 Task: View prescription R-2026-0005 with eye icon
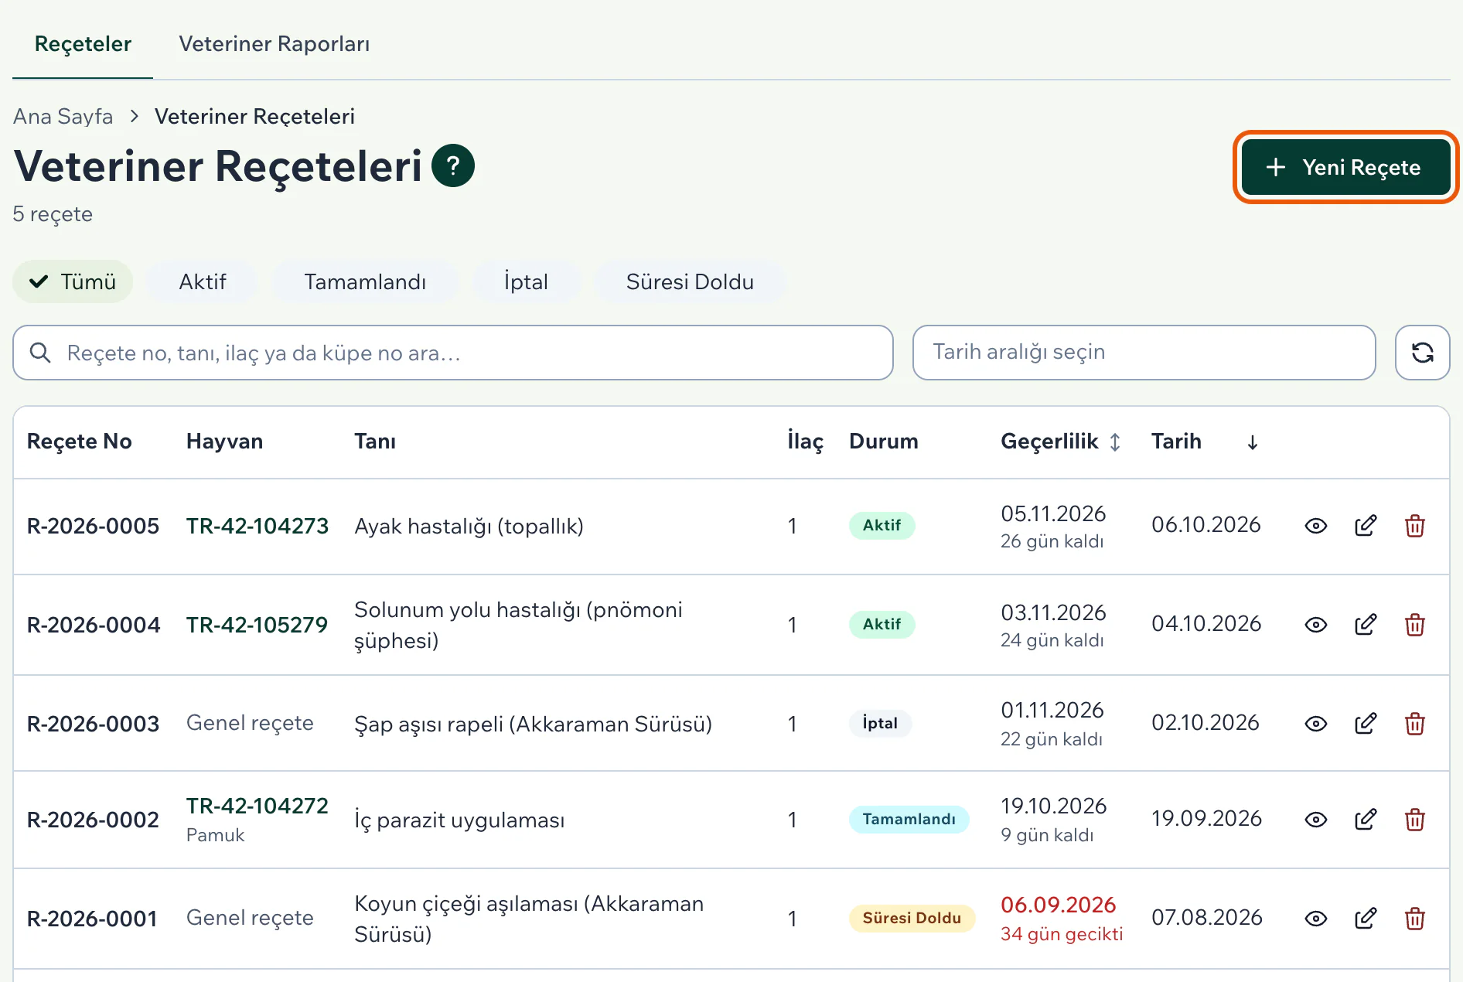click(1315, 526)
